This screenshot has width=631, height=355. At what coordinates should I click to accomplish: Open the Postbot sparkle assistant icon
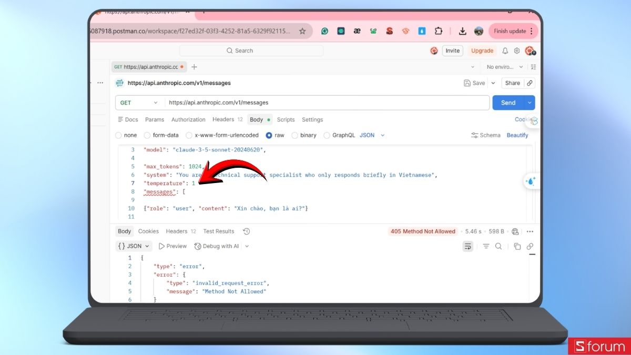(x=531, y=181)
